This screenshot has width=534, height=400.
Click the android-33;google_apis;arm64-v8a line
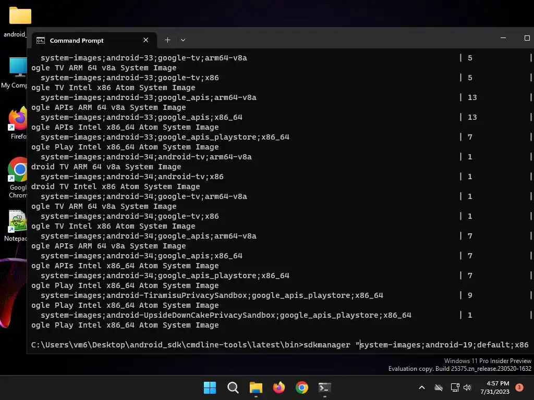coord(149,97)
